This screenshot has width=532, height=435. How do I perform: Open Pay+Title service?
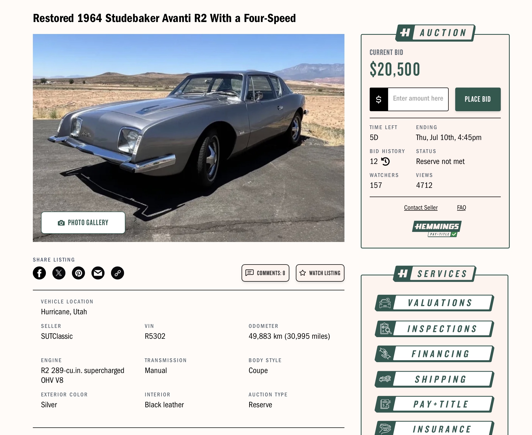click(434, 404)
